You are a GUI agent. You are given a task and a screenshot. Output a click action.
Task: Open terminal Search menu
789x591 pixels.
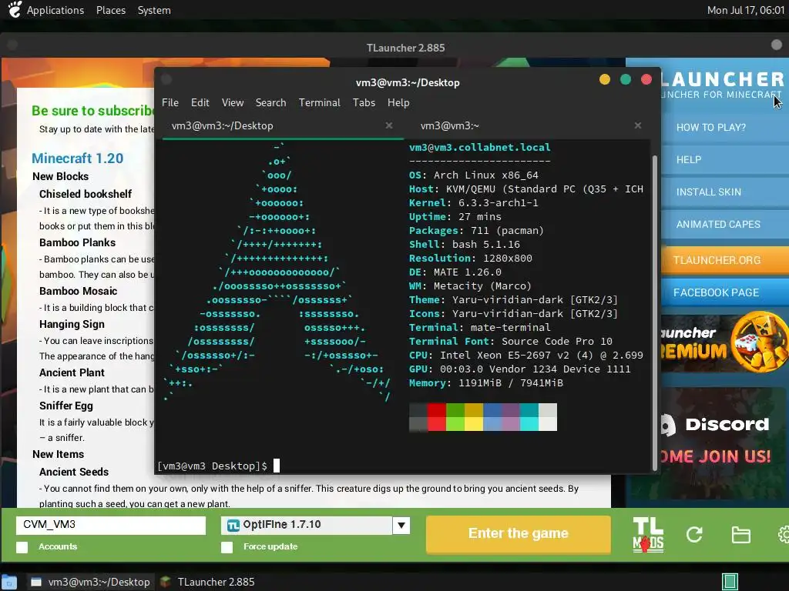pyautogui.click(x=270, y=102)
